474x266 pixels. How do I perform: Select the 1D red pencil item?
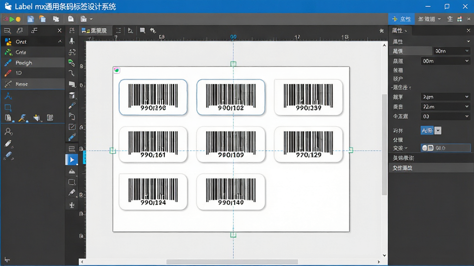32,73
